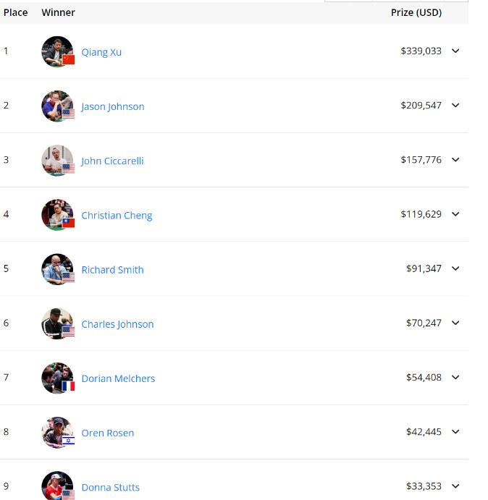
Task: Click Qiang Xu's player avatar photo
Action: [57, 51]
